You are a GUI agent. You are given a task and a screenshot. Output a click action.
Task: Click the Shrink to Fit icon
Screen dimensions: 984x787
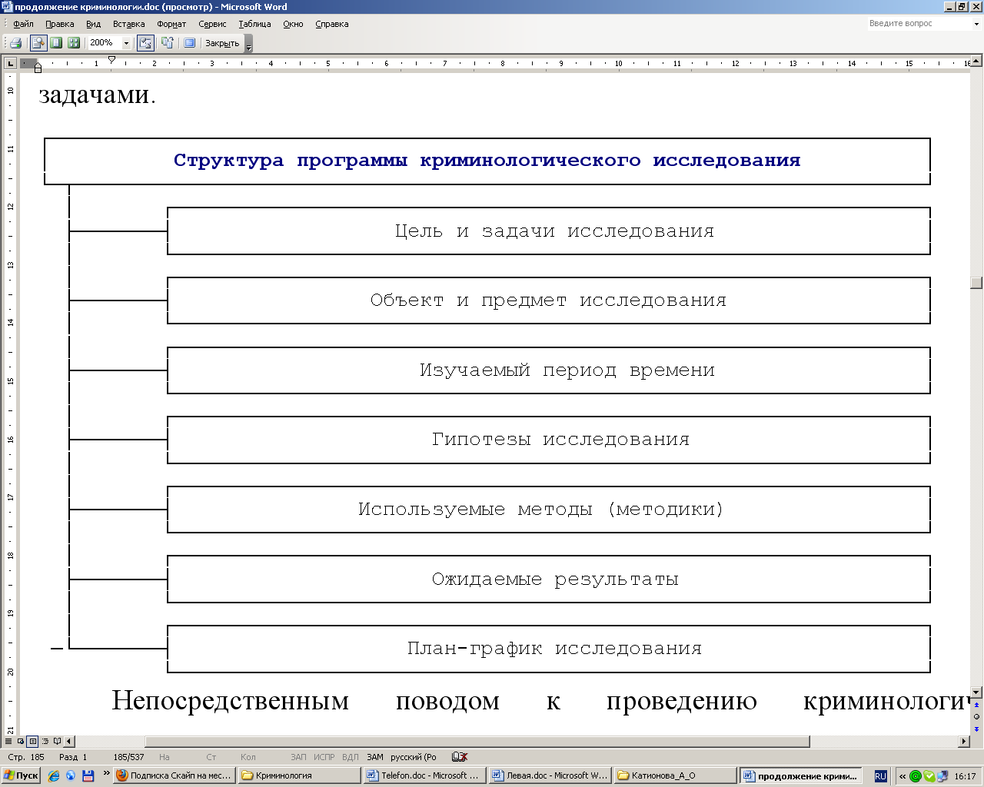pos(167,43)
